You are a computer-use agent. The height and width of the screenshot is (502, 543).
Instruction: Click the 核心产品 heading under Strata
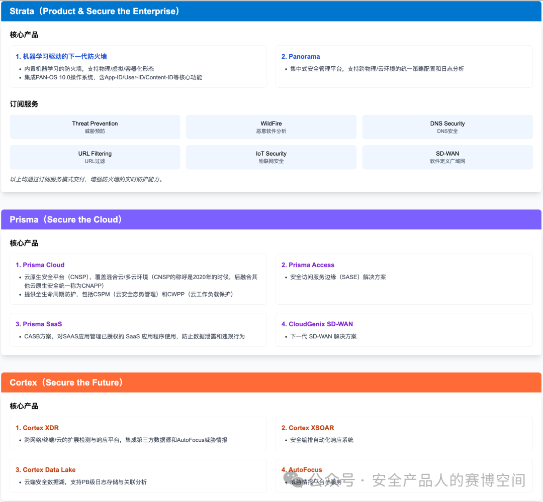pyautogui.click(x=24, y=35)
